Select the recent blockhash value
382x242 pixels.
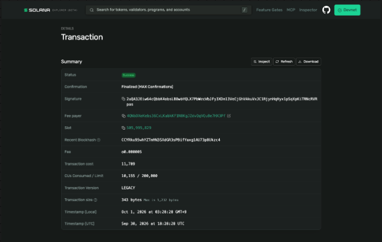171,140
